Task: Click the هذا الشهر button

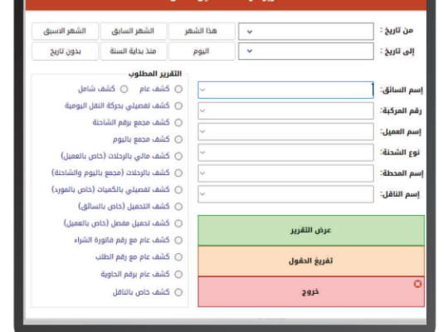Action: tap(202, 32)
